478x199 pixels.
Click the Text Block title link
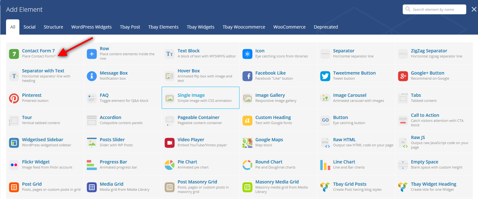point(189,51)
